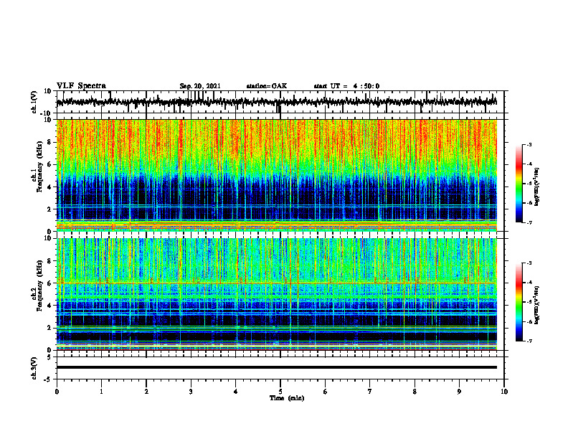Click the "8" kHz tick on ch.1 frequency axis
Viewport: 568px width, 439px height.
[49, 142]
